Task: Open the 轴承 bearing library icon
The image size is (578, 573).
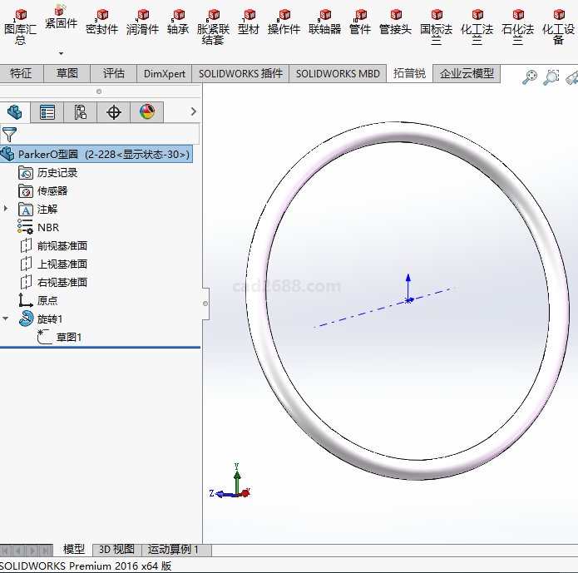Action: (x=178, y=21)
